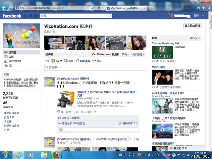This screenshot has height=159, width=212.
Task: Click the user profile picture in header
Action: point(170,16)
